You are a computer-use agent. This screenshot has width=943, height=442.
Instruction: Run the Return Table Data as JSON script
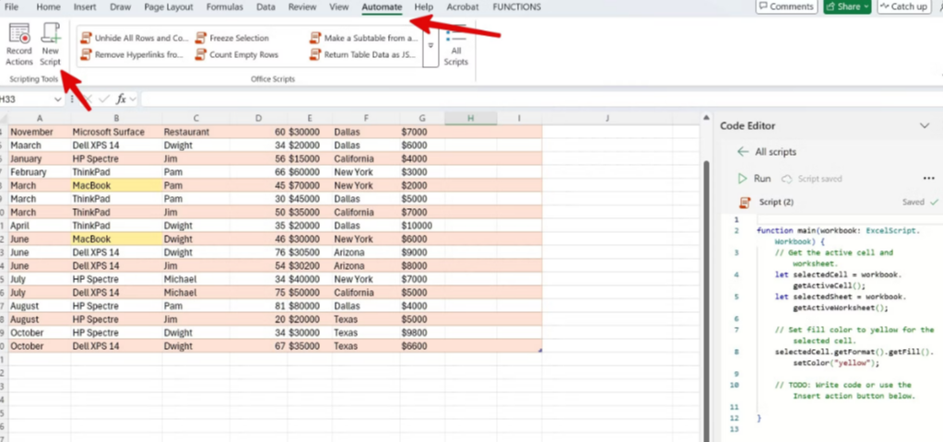(x=362, y=54)
